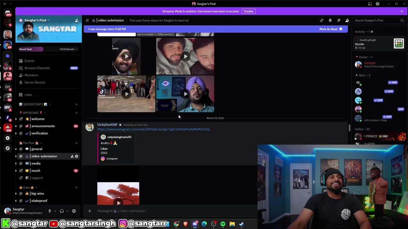Play the purple turban video thumbnail
408x229 pixels.
(x=185, y=94)
